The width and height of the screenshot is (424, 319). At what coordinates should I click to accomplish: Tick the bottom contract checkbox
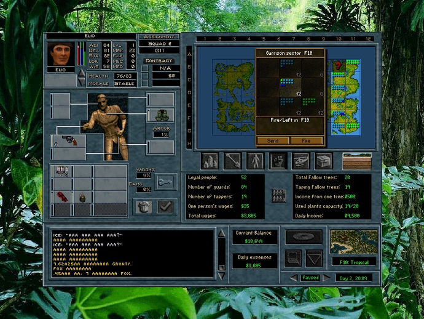click(145, 83)
